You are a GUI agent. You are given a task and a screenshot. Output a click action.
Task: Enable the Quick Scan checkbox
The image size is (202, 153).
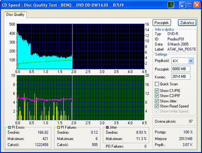pyautogui.click(x=157, y=84)
